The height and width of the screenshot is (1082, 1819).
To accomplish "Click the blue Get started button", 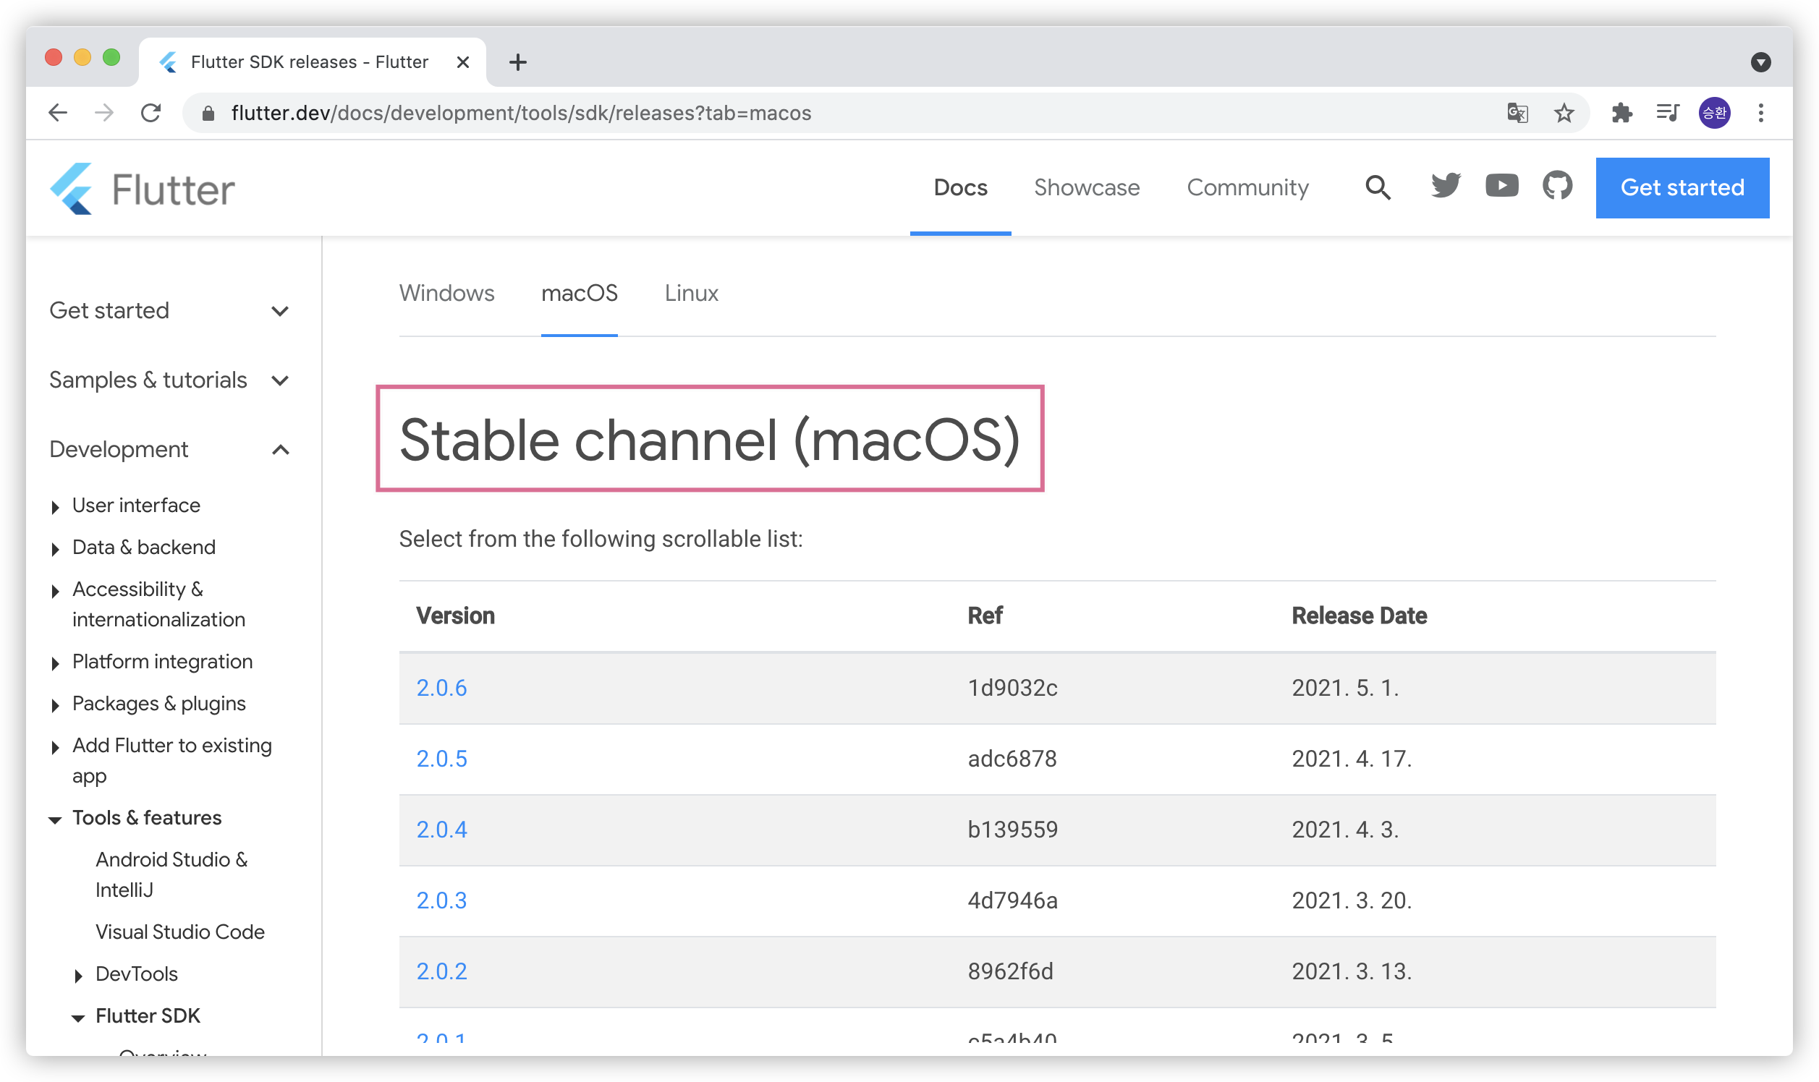I will (x=1681, y=188).
